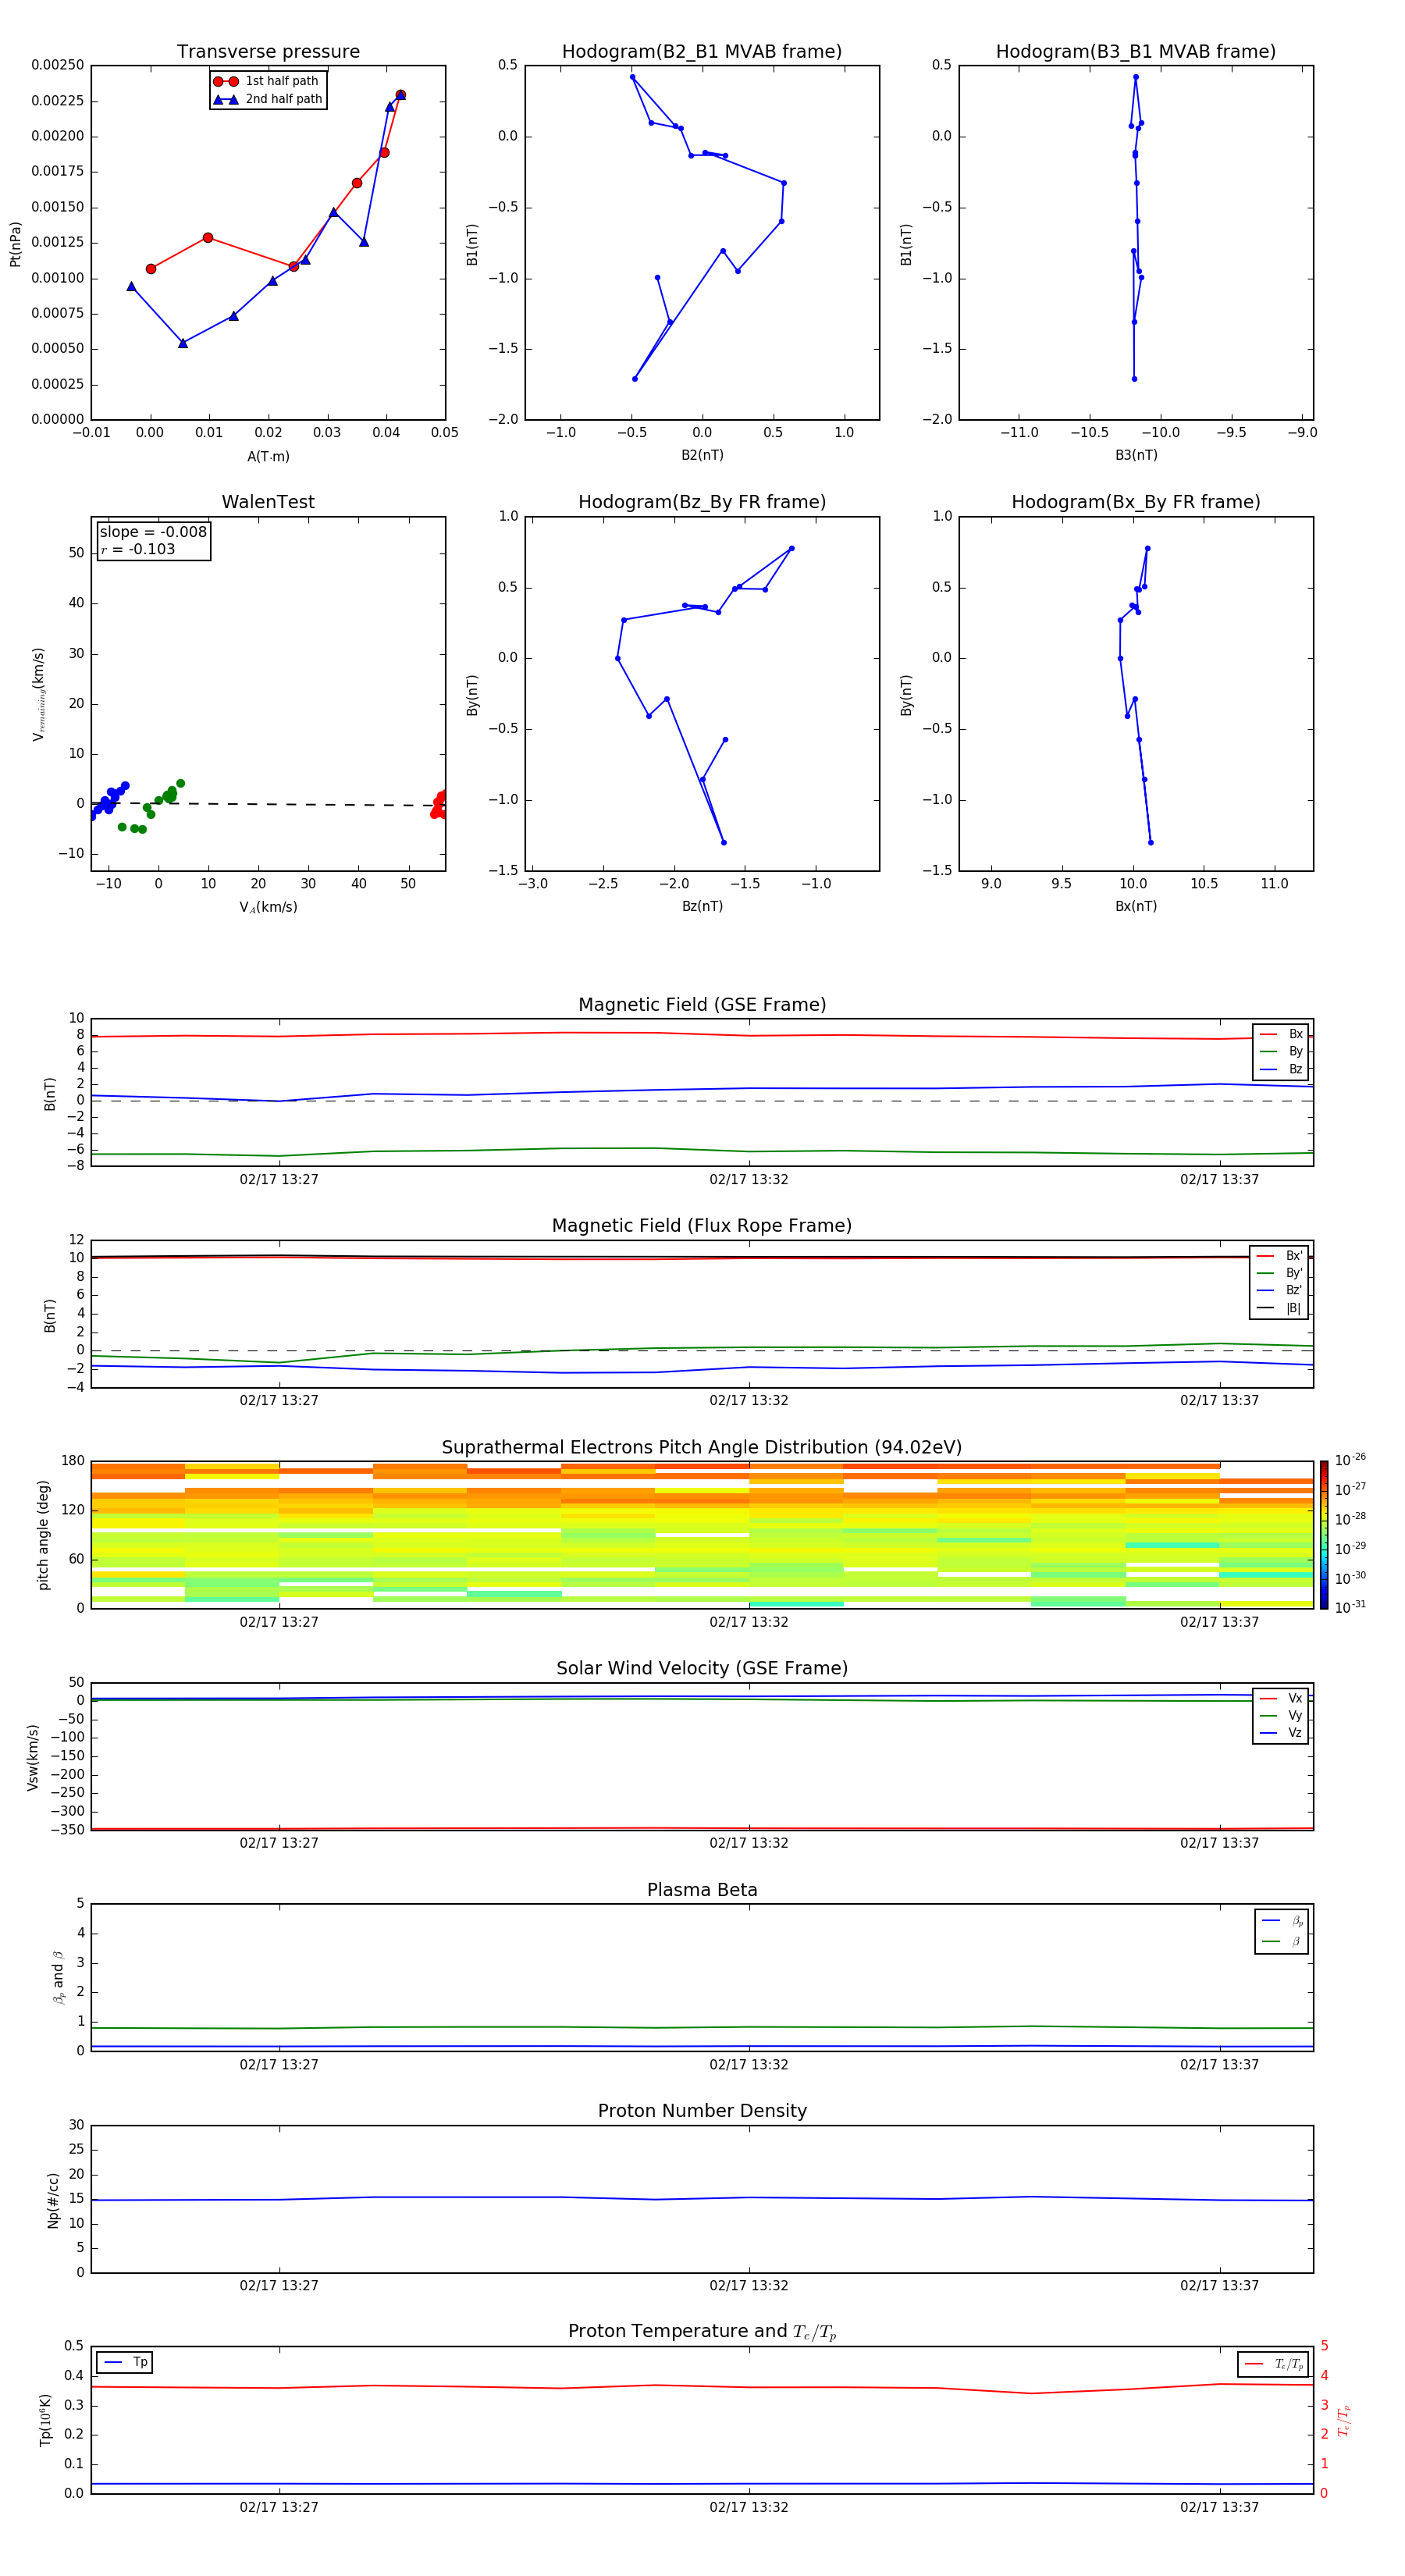Click the 'Transverse pressure' plot title

[x=268, y=52]
